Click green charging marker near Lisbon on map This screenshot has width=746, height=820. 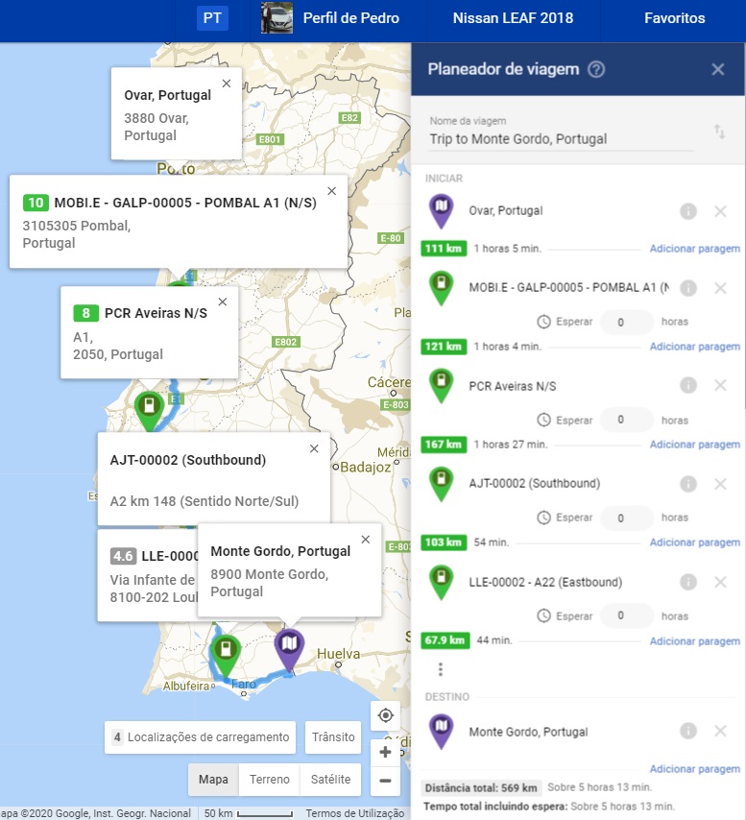[x=149, y=409]
